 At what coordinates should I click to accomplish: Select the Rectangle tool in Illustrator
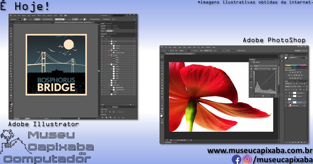pyautogui.click(x=11, y=44)
